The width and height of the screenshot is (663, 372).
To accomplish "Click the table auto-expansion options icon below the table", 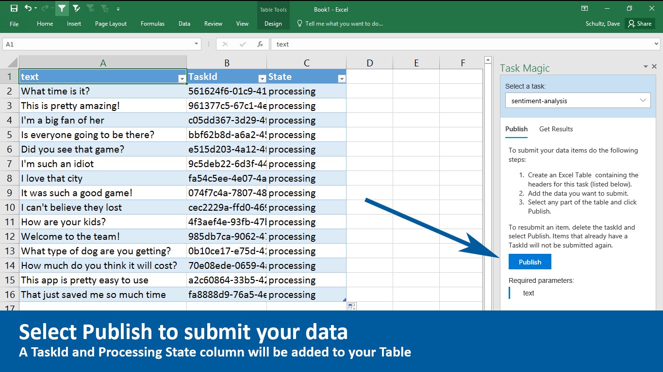I will (352, 306).
